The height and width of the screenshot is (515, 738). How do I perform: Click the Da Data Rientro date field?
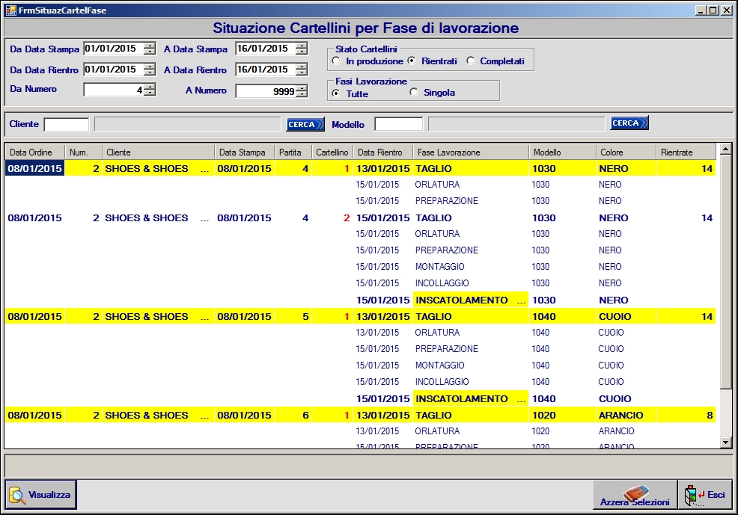click(x=114, y=70)
